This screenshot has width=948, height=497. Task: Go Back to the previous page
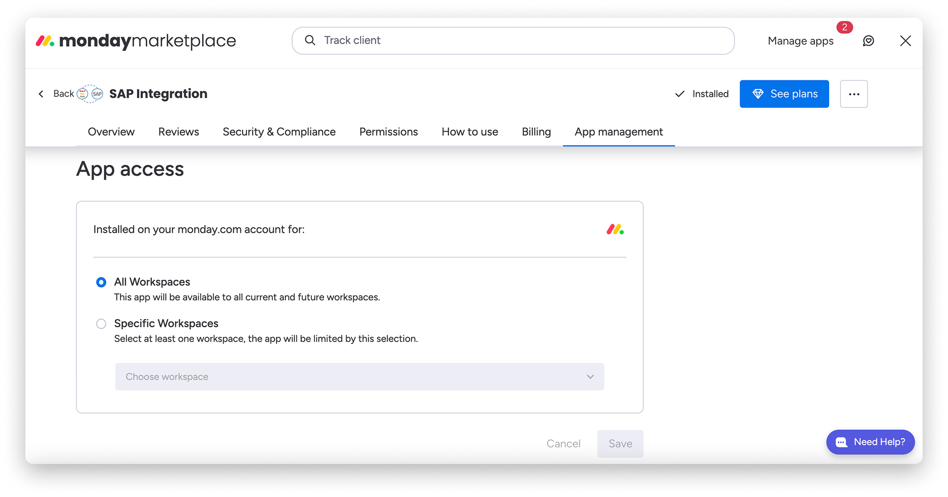(64, 94)
